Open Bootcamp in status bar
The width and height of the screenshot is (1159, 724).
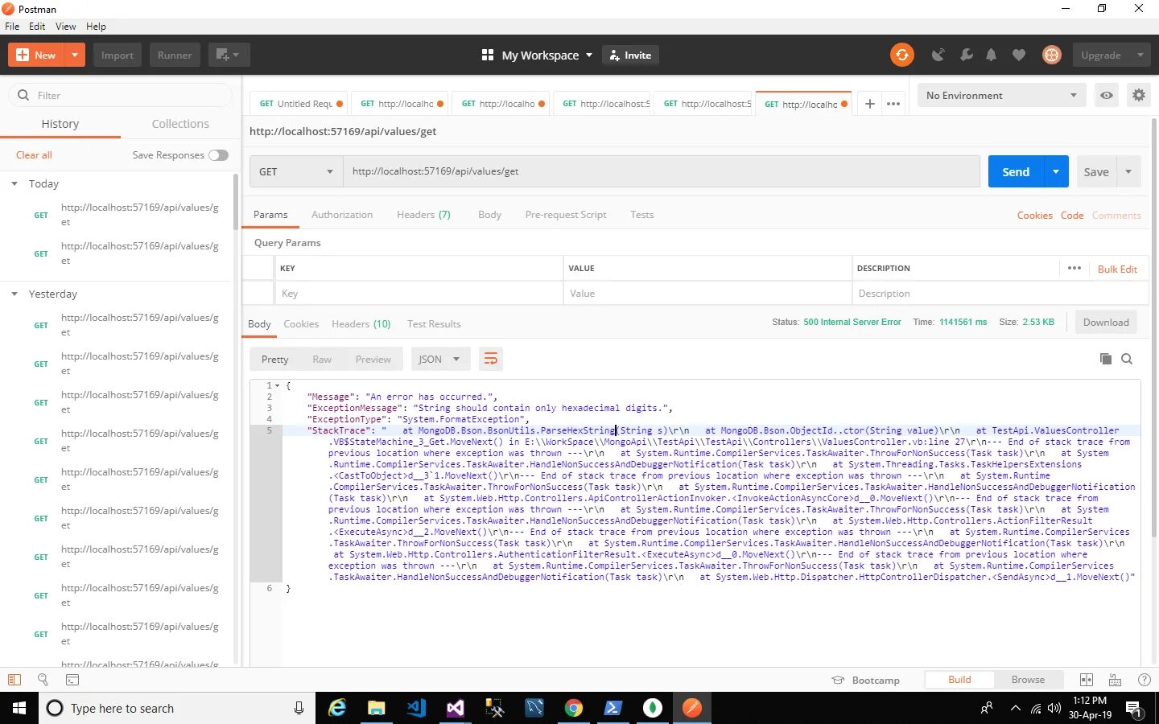tap(866, 680)
